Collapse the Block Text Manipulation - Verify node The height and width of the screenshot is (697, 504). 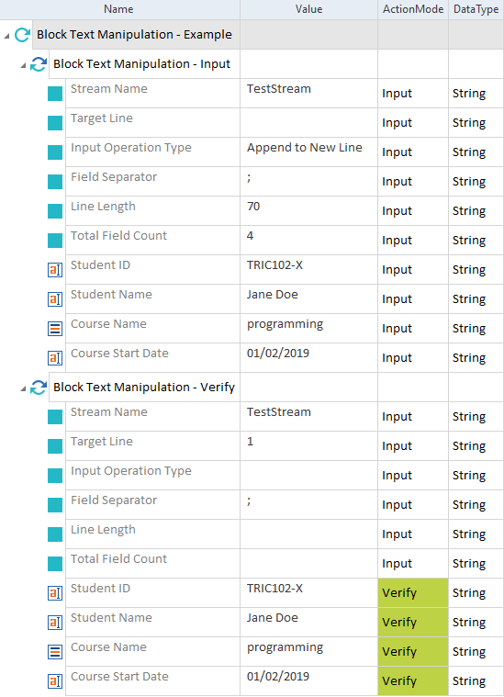click(23, 389)
